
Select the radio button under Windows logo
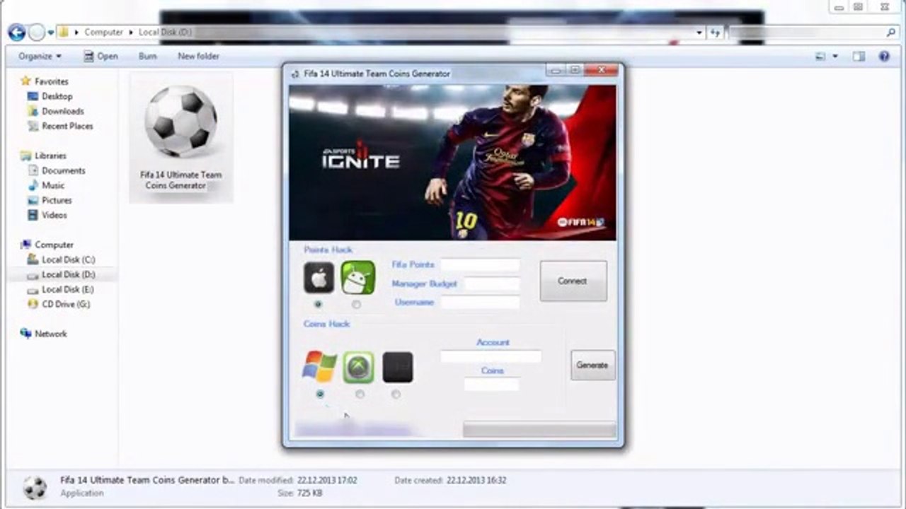click(x=320, y=394)
